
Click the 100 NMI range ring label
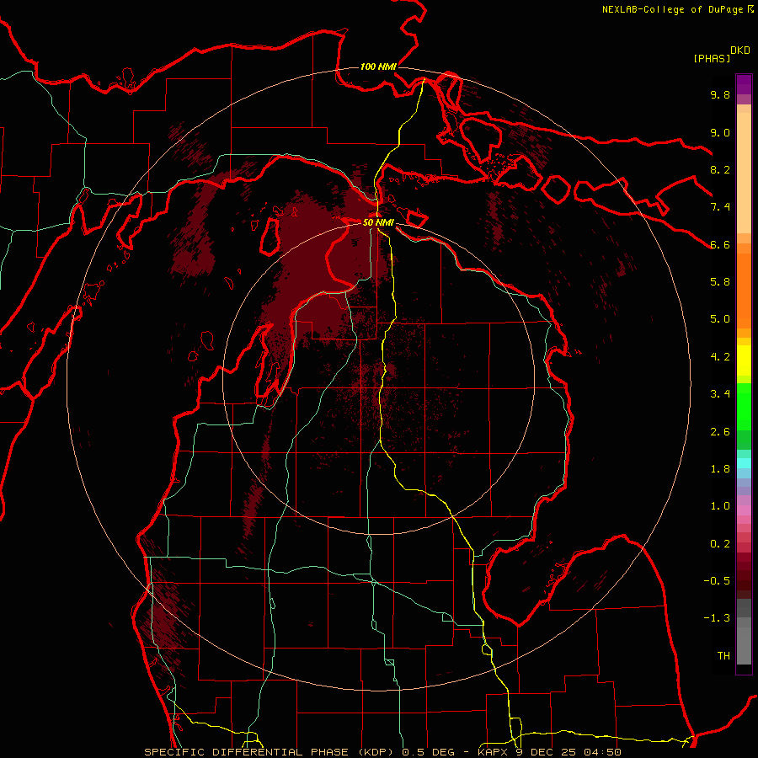coord(378,67)
